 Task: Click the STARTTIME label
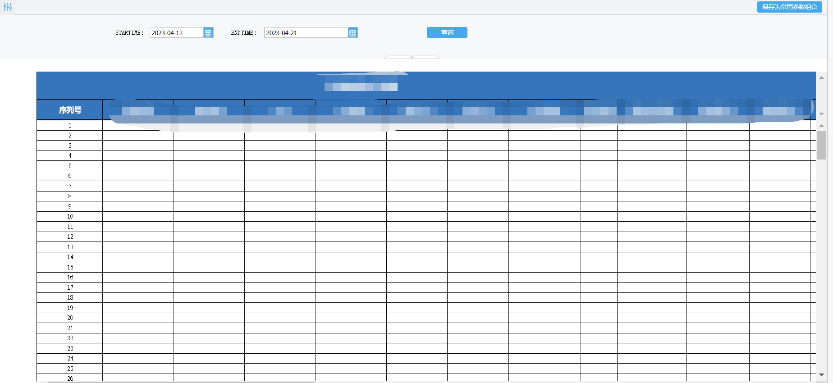[129, 33]
